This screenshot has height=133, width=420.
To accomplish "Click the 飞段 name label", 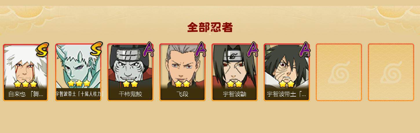I will (x=182, y=94).
